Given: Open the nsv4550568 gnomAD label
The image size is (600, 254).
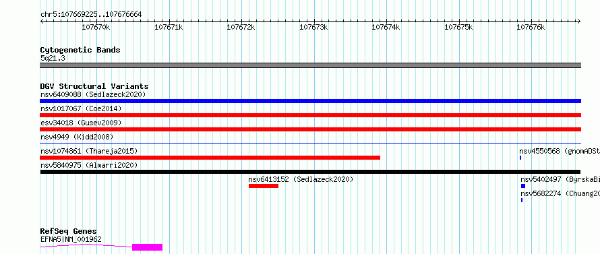Looking at the screenshot, I should click(560, 151).
